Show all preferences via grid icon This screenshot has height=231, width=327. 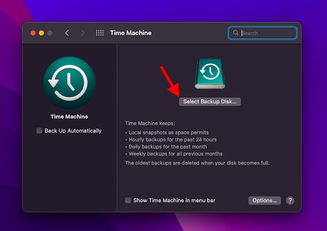pyautogui.click(x=100, y=33)
